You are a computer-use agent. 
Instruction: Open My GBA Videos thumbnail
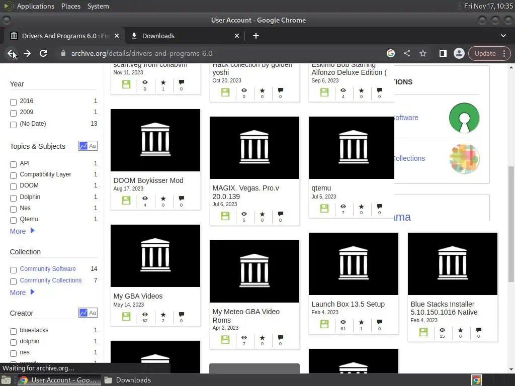tap(155, 256)
